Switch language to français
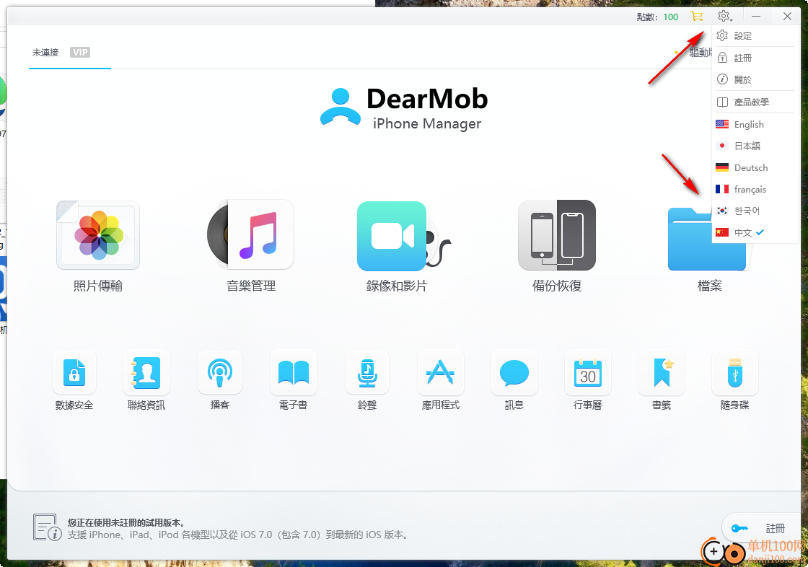The width and height of the screenshot is (808, 567). tap(755, 189)
